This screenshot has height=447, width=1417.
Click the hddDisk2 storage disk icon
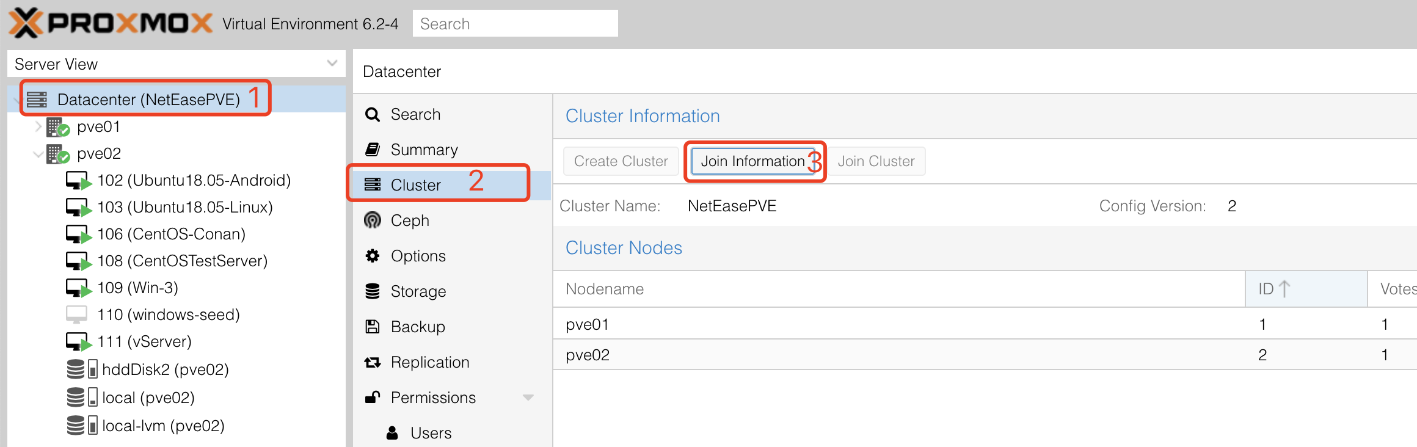(82, 369)
